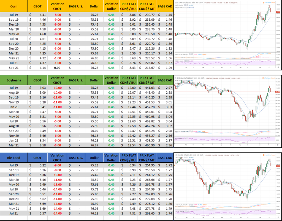Click the settings gear on the corn chart
Screen dimensions: 282x221
click(x=278, y=67)
